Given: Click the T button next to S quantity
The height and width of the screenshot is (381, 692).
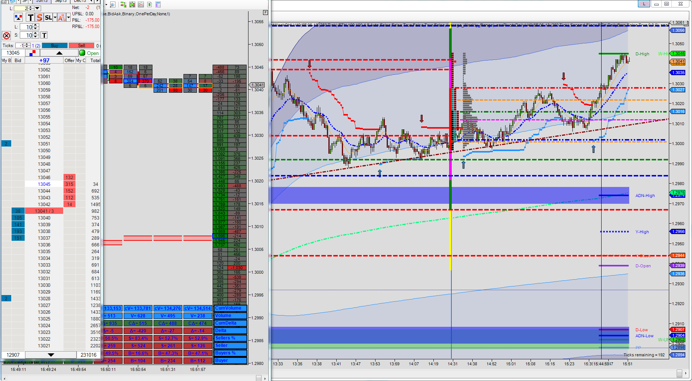Looking at the screenshot, I should (44, 35).
